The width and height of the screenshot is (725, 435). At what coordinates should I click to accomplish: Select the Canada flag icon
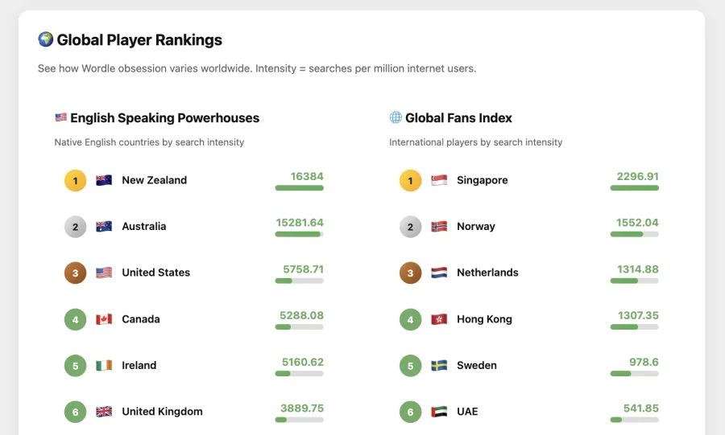click(104, 319)
